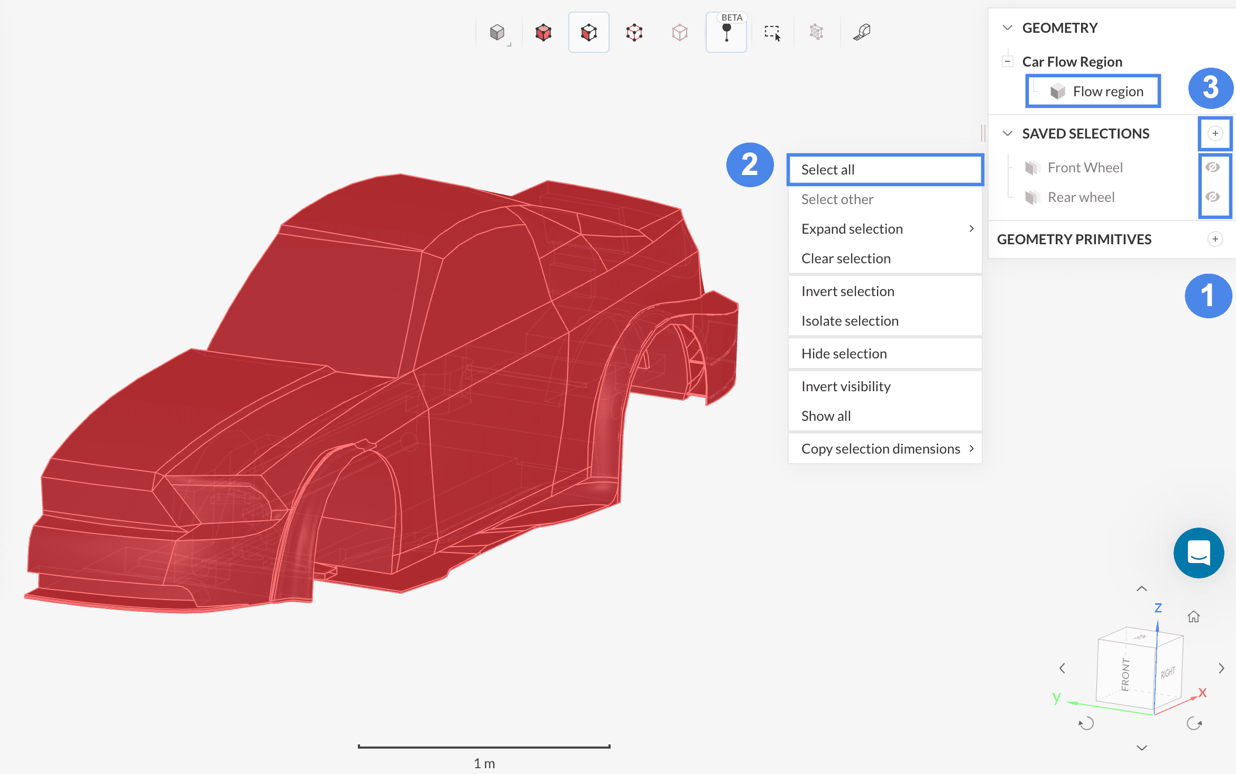The width and height of the screenshot is (1236, 774).
Task: Activate face selection mode icon
Action: coord(588,32)
